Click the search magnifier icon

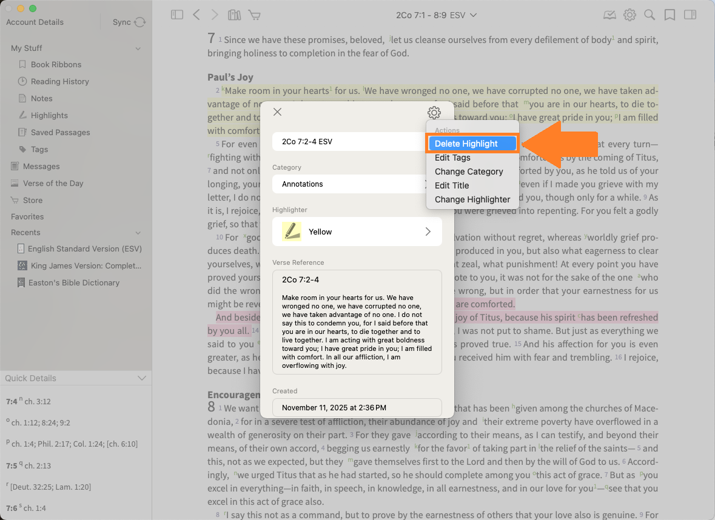tap(650, 15)
